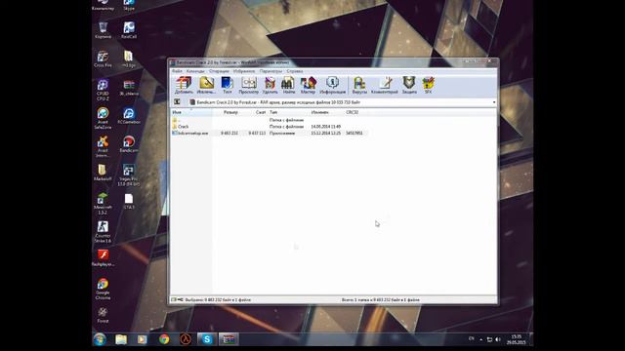Click the Комментарий (Comment) toolbar icon

click(385, 85)
